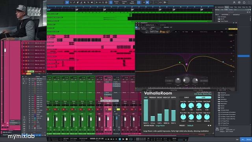The height and width of the screenshot is (142, 252).
Task: Open the Effects tab in the browser
Action: tap(227, 7)
